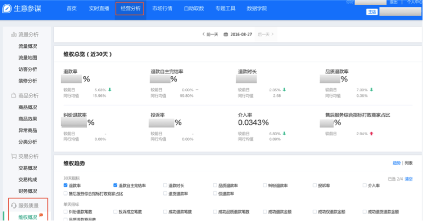The height and width of the screenshot is (221, 423).
Task: Click the green down arrow for 退款时长
Action: click(x=284, y=90)
